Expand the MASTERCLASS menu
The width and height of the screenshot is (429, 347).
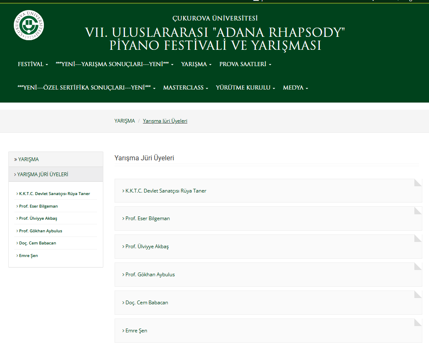[185, 88]
